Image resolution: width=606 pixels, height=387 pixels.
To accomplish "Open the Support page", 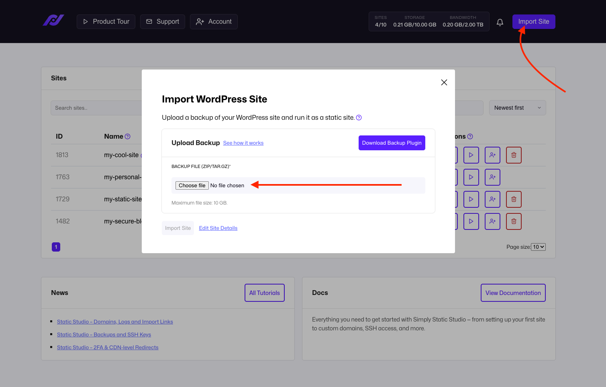I will (163, 22).
